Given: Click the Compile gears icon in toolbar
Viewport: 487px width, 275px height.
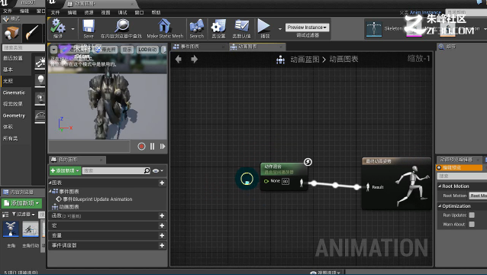Looking at the screenshot, I should tap(58, 26).
